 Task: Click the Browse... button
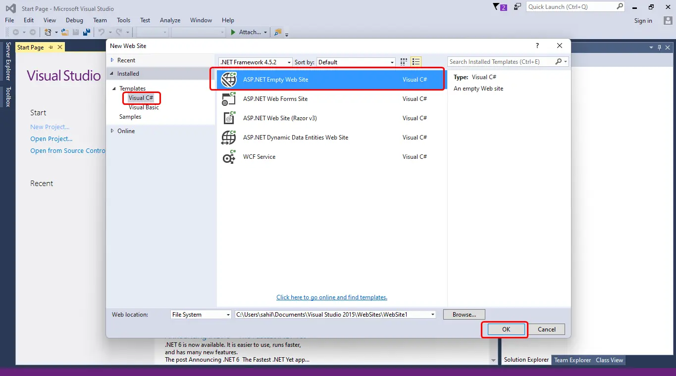tap(464, 315)
